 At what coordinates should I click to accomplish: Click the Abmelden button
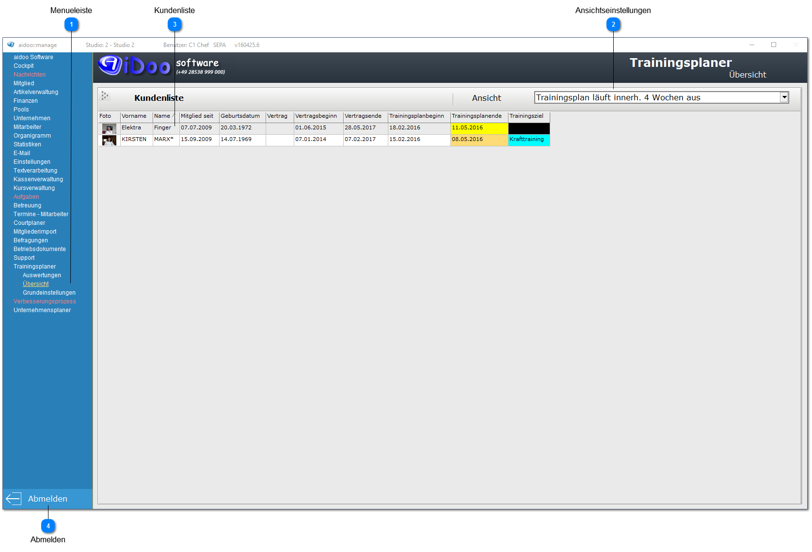point(48,499)
